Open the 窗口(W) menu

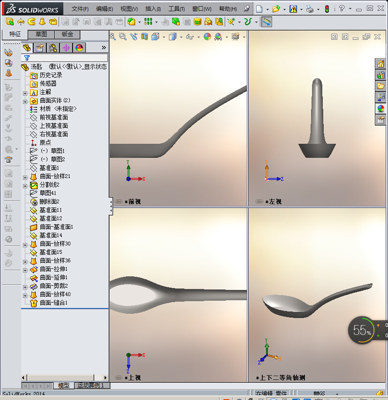click(202, 9)
